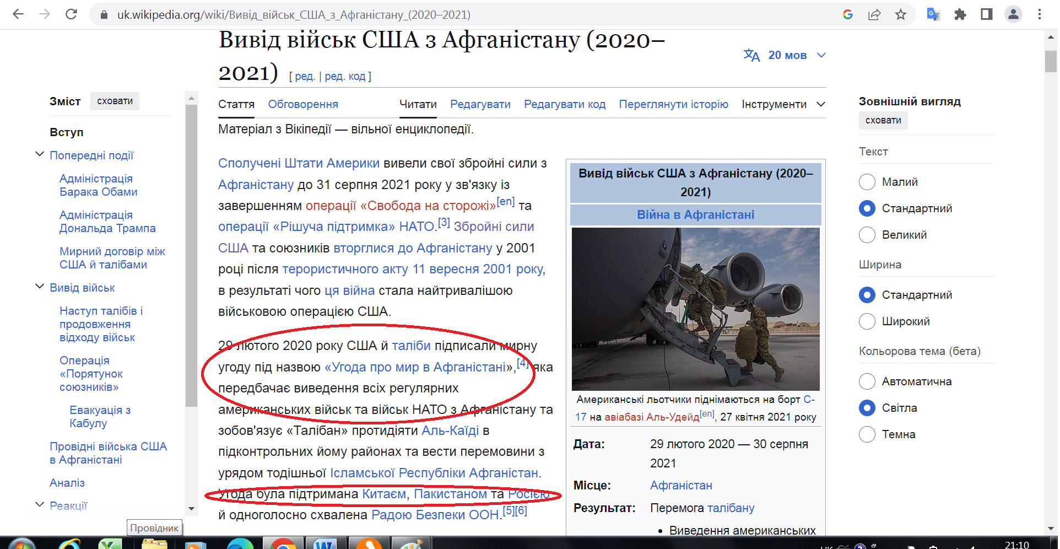Open the Google Translate extension icon
Screen dimensions: 1060x549
point(933,14)
